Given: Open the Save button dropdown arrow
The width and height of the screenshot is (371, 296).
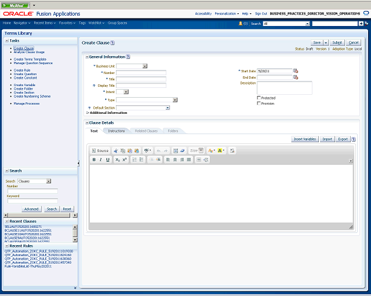Looking at the screenshot, I should point(326,42).
